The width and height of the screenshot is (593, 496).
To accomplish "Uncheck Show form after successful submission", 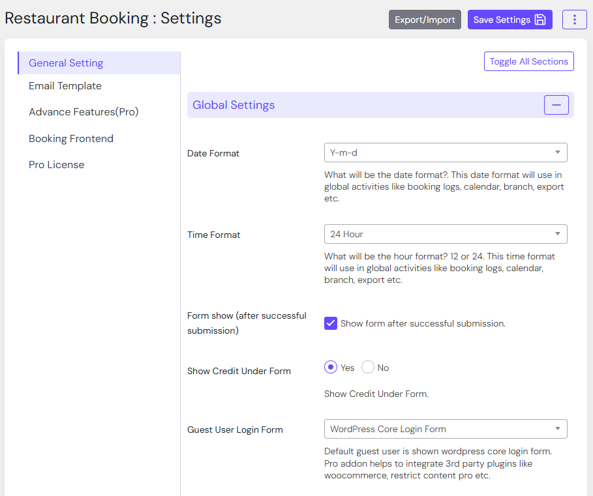I will click(331, 323).
